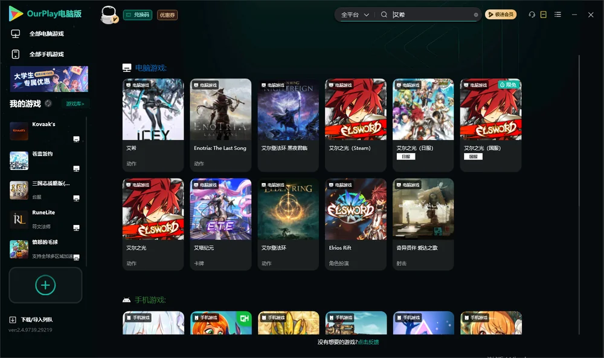
Task: Open the 艾尔之光 (国服) game card
Action: point(490,125)
